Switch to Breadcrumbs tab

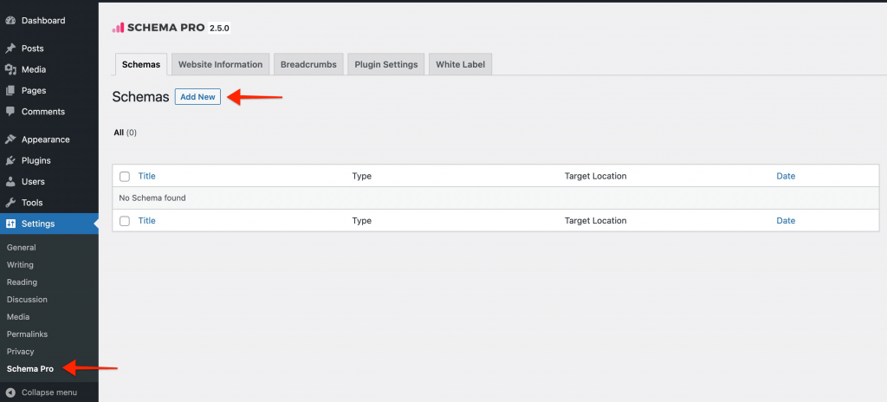point(308,65)
